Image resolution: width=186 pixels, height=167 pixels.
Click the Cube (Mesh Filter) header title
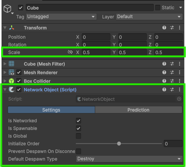(44, 64)
